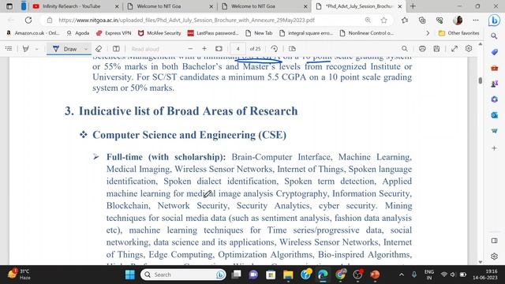Click the PDF vertical scrollbar thumb
Image resolution: width=505 pixels, height=284 pixels.
tap(481, 80)
